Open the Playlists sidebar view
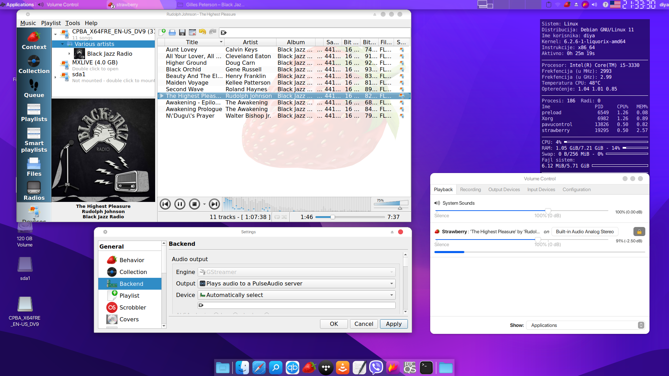Screen dimensions: 669x376 pos(34,113)
